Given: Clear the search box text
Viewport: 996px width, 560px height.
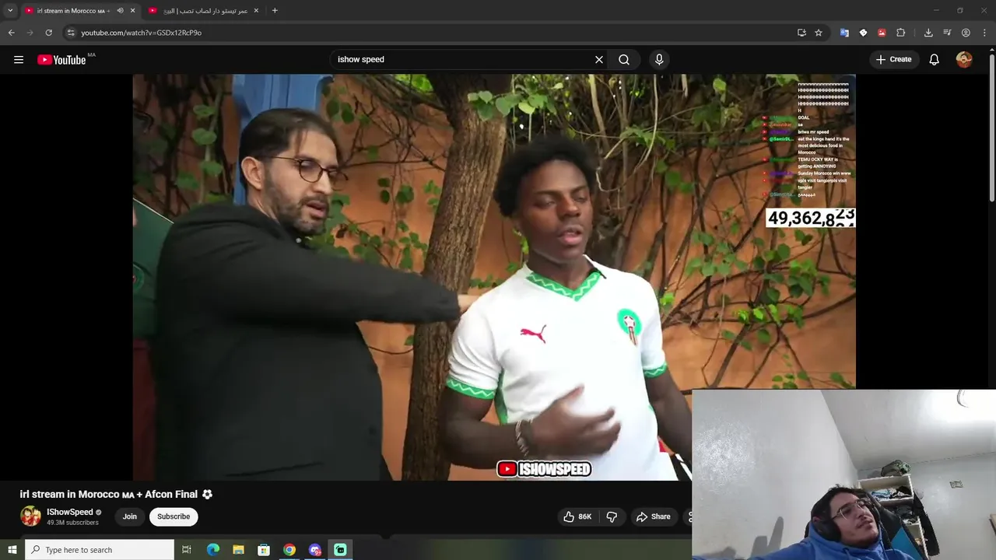Looking at the screenshot, I should coord(599,59).
